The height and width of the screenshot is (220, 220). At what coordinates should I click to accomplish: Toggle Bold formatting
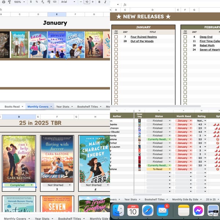tap(99, 2)
